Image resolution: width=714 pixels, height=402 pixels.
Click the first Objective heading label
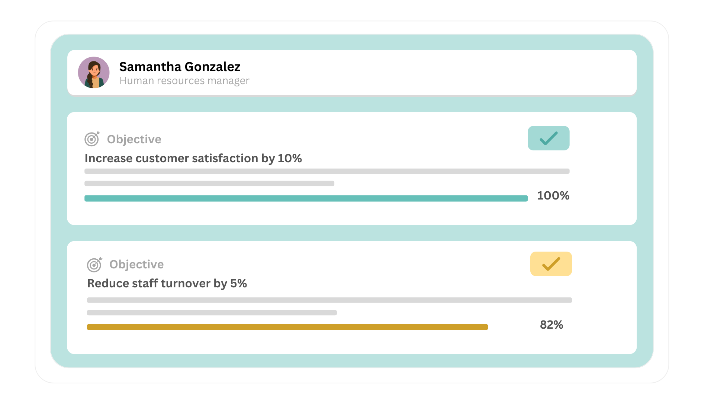coord(134,139)
